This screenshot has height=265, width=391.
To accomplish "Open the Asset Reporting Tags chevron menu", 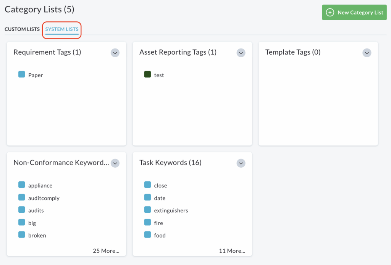I will [x=241, y=53].
